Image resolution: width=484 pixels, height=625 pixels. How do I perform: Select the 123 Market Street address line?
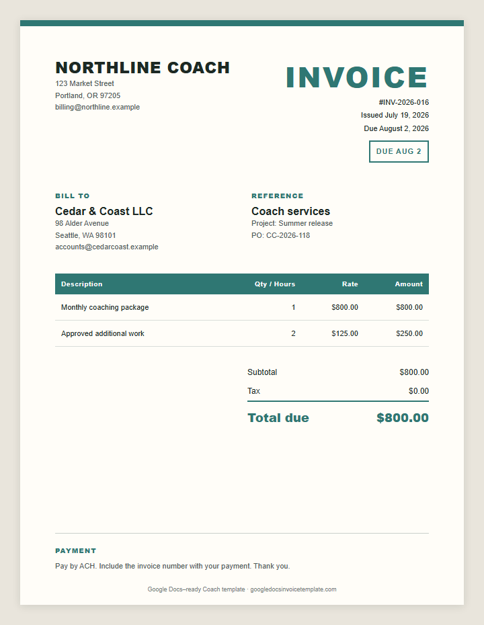tap(85, 83)
